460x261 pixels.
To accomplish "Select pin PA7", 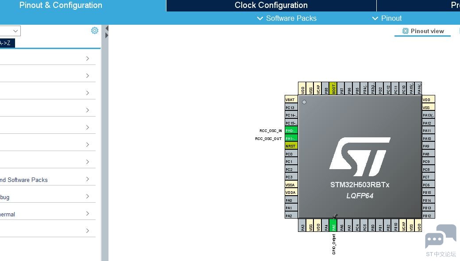I will tap(349, 225).
